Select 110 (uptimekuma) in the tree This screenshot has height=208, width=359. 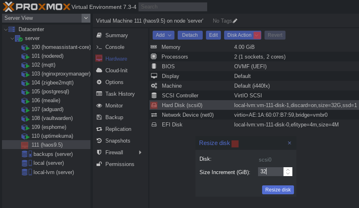point(52,136)
